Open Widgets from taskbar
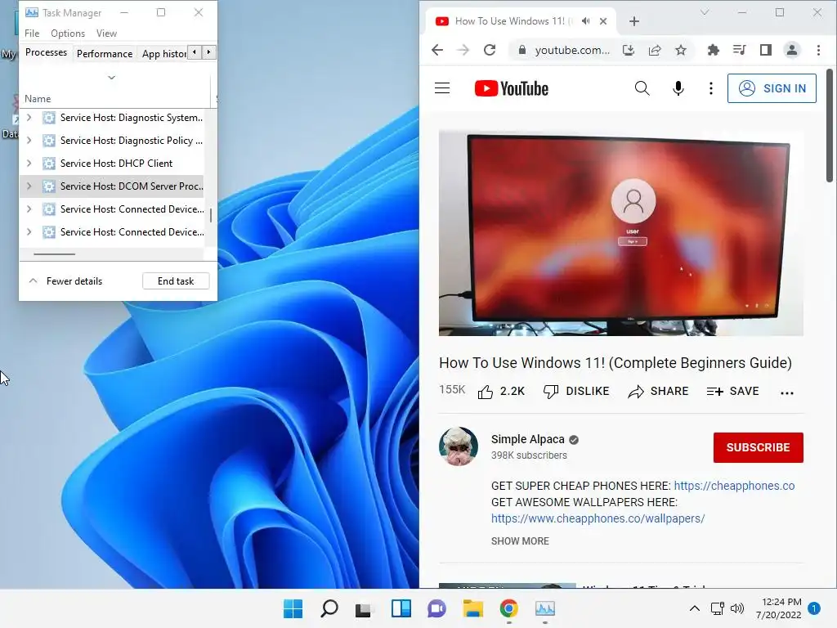Image resolution: width=837 pixels, height=628 pixels. coord(401,608)
